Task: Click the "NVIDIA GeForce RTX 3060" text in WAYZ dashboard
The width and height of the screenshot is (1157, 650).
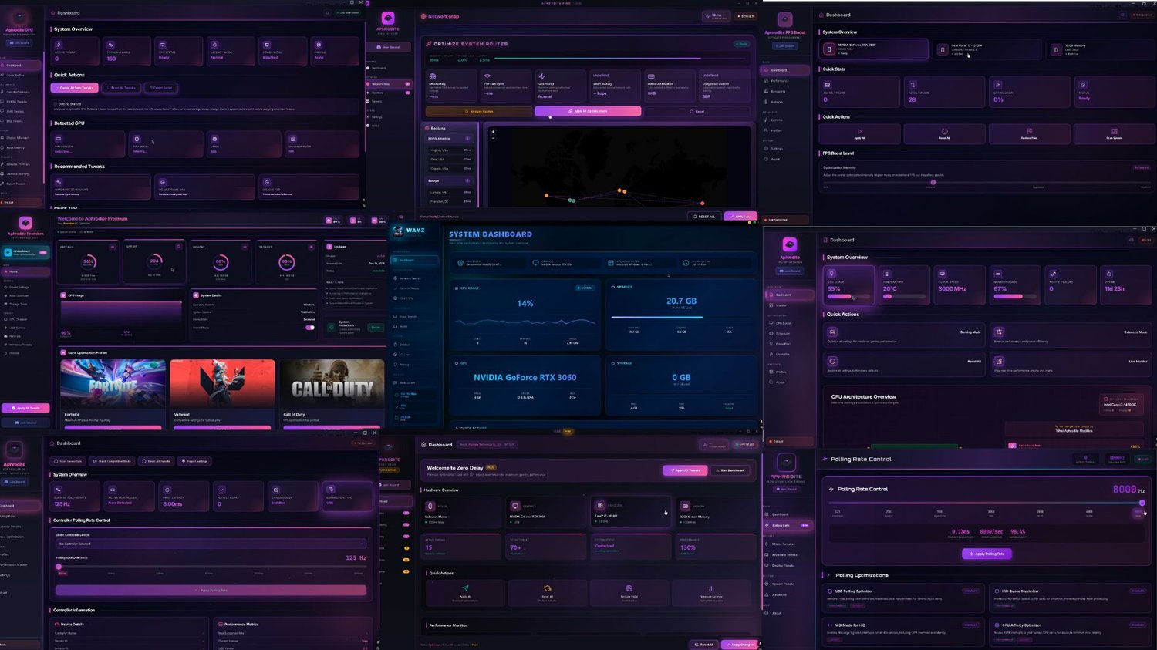Action: point(525,378)
